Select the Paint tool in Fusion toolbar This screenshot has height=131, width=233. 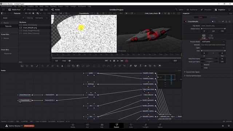tap(37, 66)
